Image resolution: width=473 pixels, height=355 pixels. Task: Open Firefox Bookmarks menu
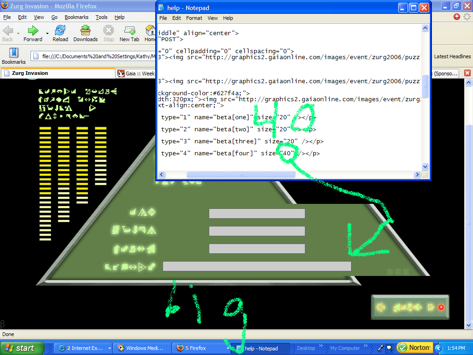[76, 17]
